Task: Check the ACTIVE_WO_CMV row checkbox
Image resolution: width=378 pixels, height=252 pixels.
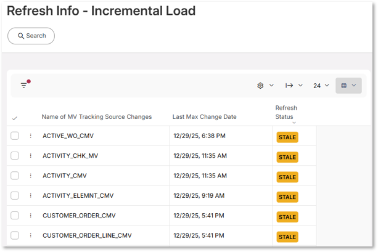Action: [15, 136]
